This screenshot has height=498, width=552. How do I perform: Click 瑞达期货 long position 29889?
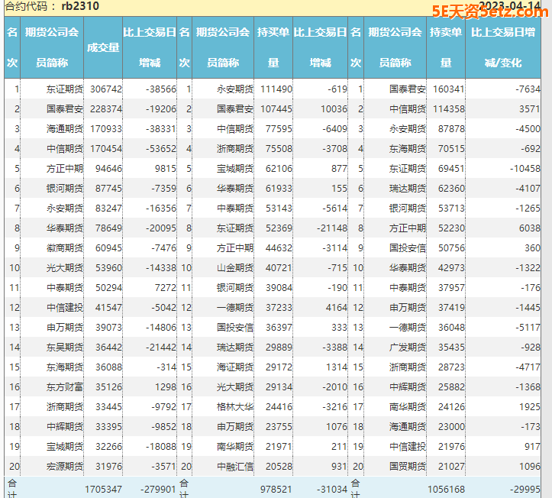pyautogui.click(x=279, y=348)
